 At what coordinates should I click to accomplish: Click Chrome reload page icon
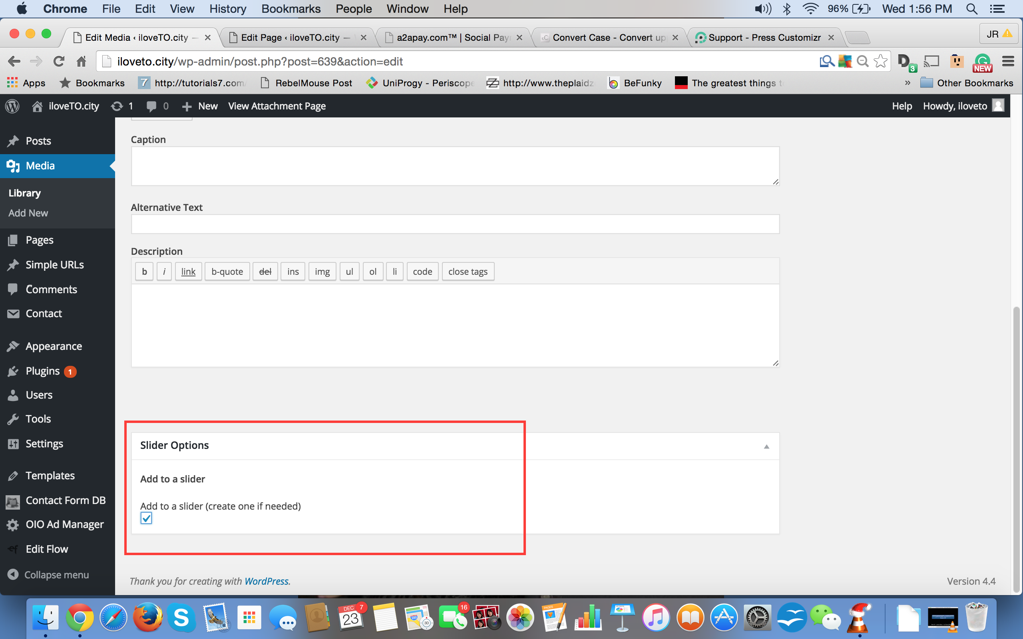tap(59, 62)
